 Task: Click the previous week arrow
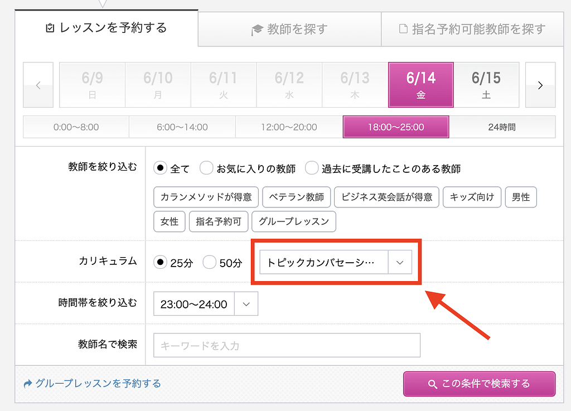pos(38,85)
